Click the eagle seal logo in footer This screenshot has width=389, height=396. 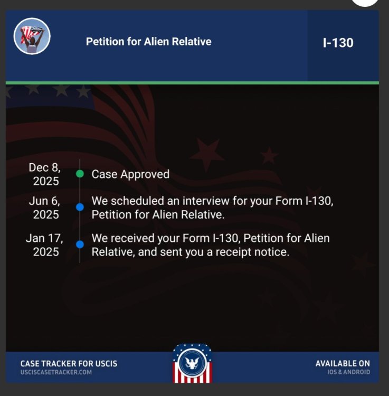(x=192, y=363)
